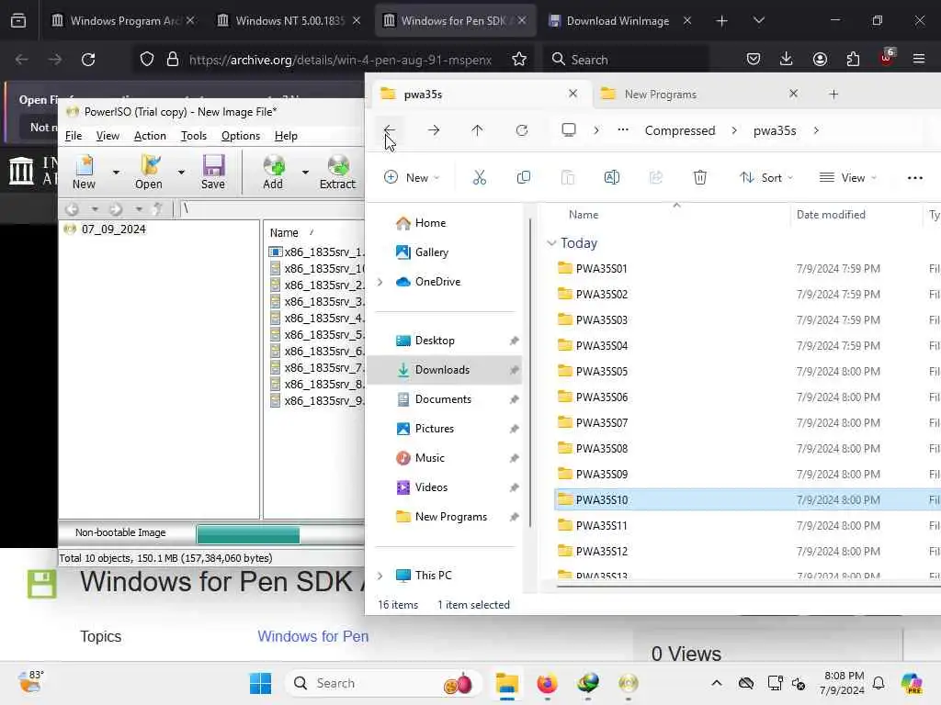Open new Firefox tab with plus button
Screen dimensions: 941x705
722,21
